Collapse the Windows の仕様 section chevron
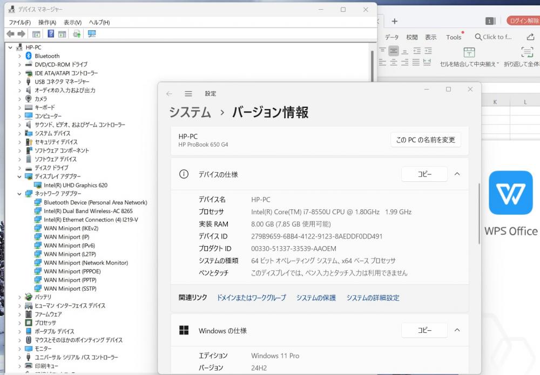This screenshot has width=540, height=375. pos(457,330)
